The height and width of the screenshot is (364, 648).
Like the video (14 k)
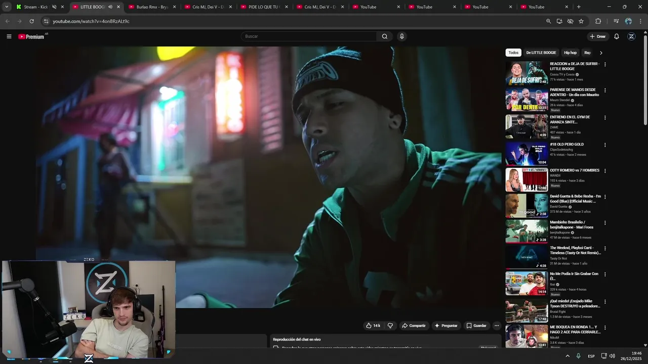pos(373,326)
